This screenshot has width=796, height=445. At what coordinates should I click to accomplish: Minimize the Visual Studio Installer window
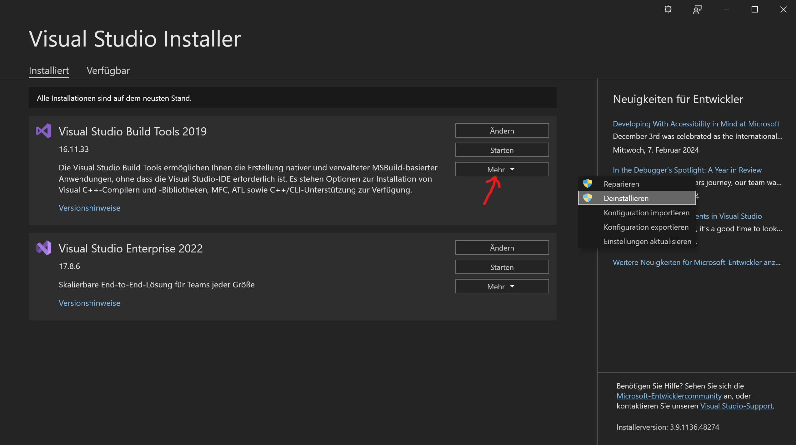726,9
